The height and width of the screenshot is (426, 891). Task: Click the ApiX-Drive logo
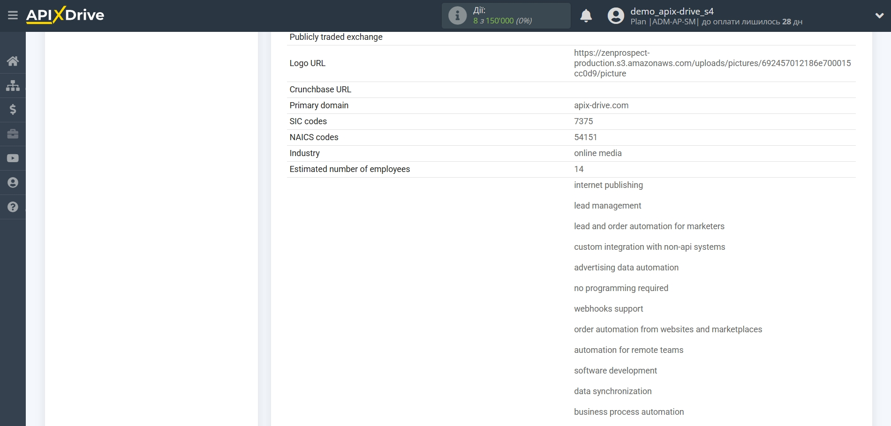coord(66,15)
